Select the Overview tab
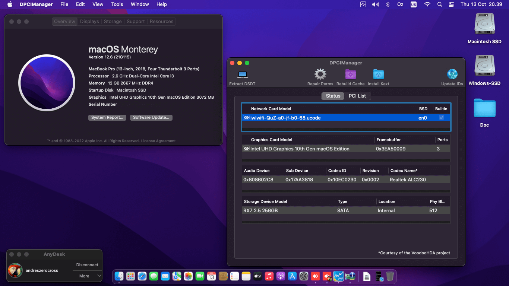 coord(64,22)
